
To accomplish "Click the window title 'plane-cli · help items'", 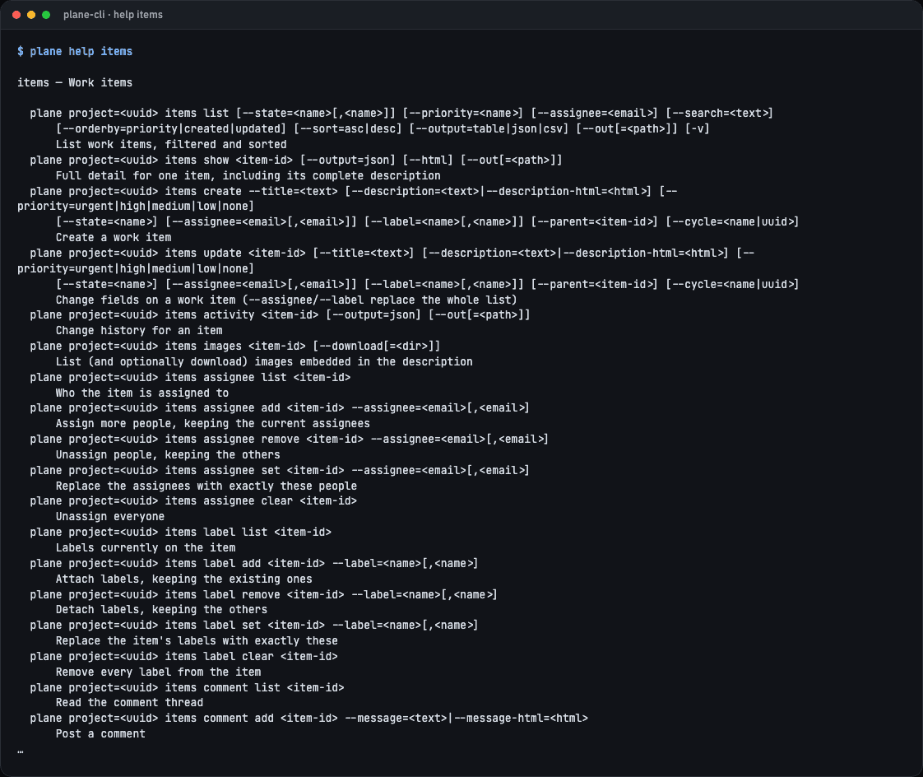I will 113,15.
